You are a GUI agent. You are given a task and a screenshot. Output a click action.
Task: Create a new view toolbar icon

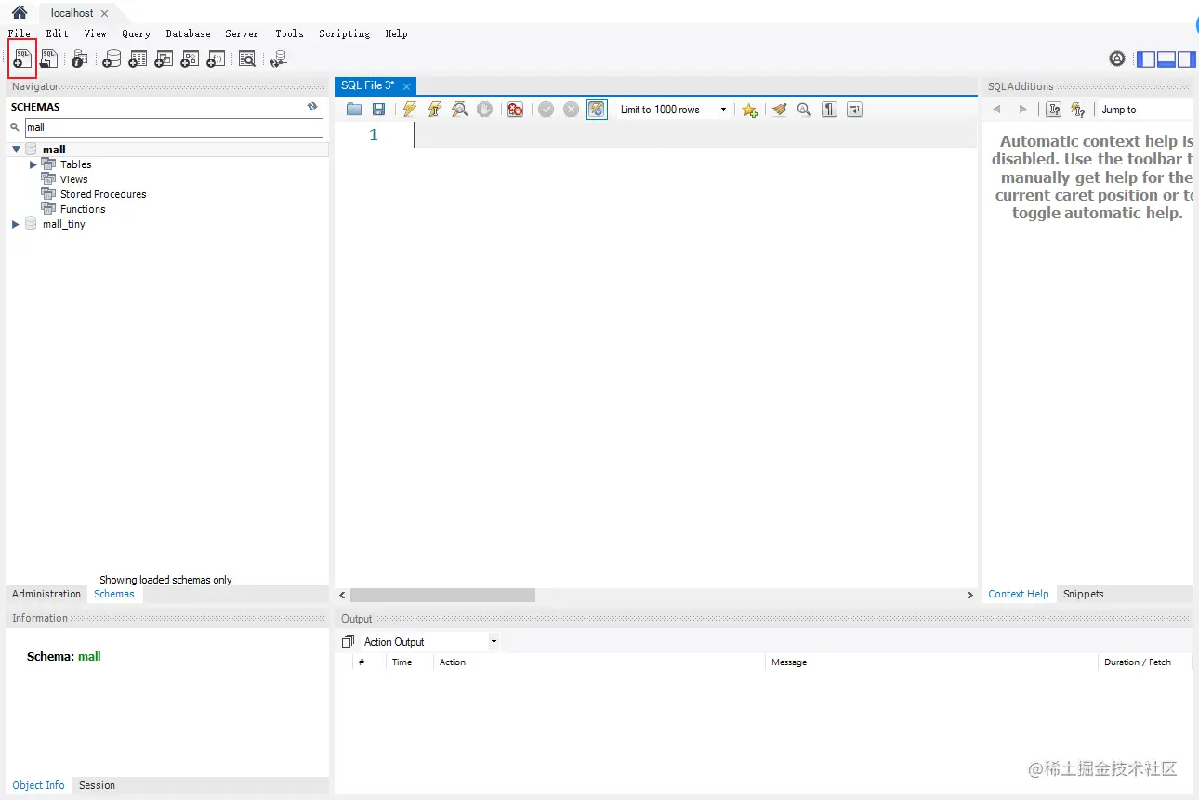164,59
